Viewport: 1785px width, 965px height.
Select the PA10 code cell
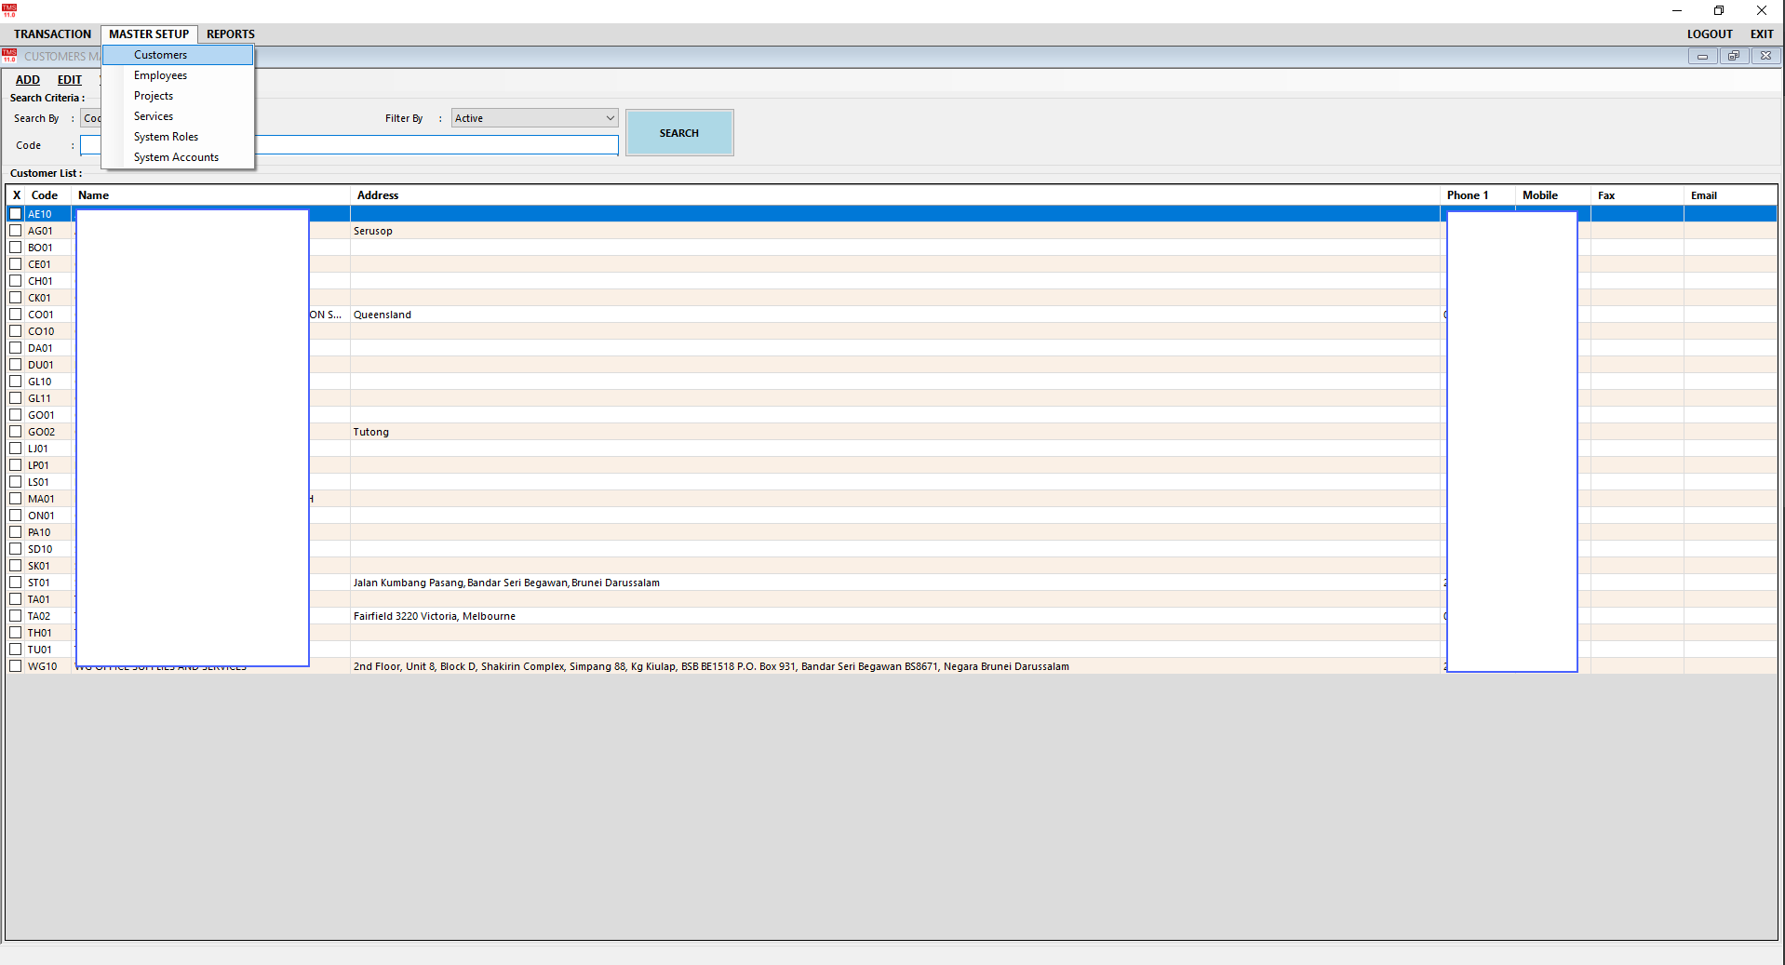tap(48, 532)
